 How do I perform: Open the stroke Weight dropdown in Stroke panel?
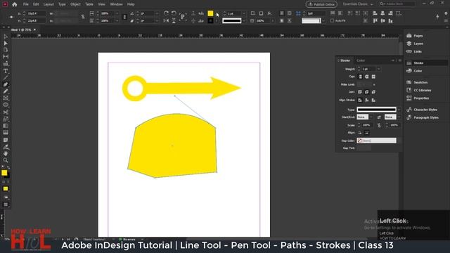378,69
